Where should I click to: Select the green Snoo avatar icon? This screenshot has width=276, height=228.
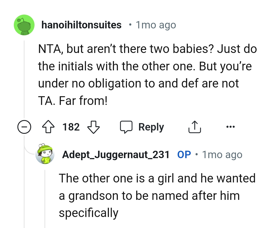[24, 25]
